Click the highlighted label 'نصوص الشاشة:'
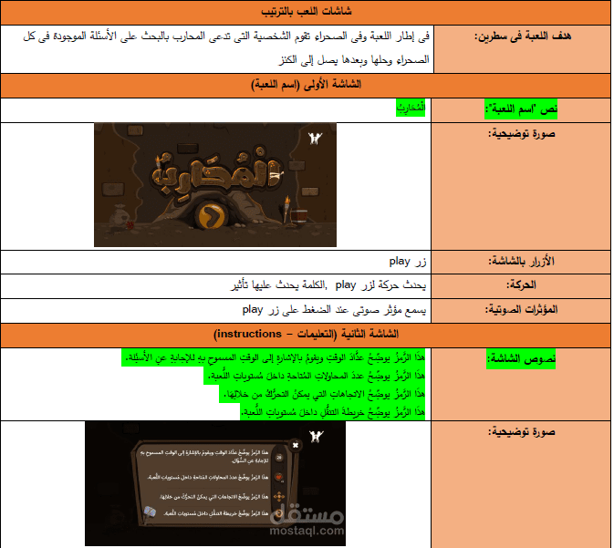 pos(521,359)
